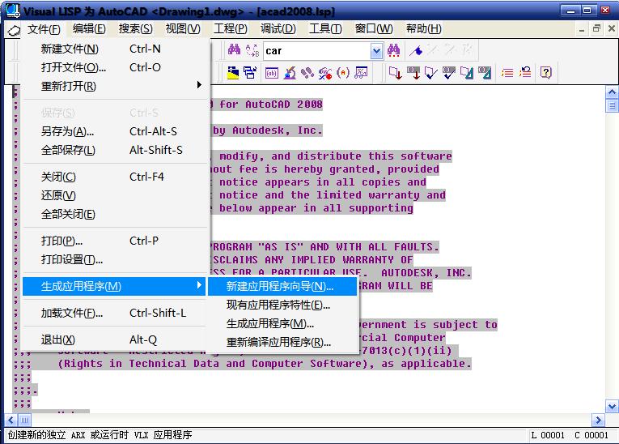
Task: Open Help question mark icon
Action: point(546,72)
